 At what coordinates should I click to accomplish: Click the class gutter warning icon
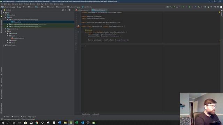[x=78, y=26]
